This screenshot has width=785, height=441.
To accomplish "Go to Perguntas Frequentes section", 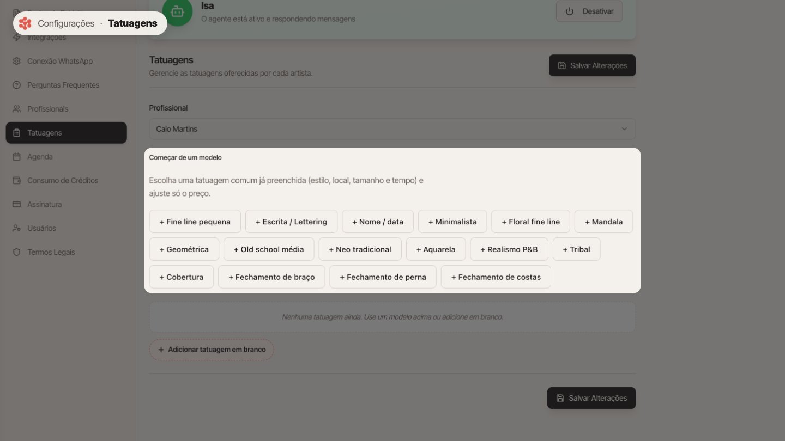I will [66, 85].
